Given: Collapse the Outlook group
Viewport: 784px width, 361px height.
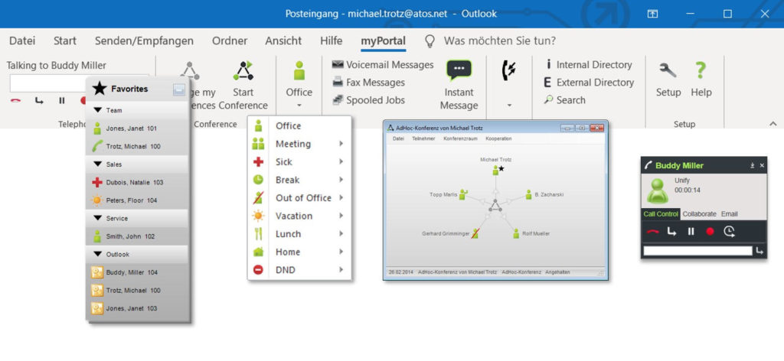Looking at the screenshot, I should (x=97, y=254).
